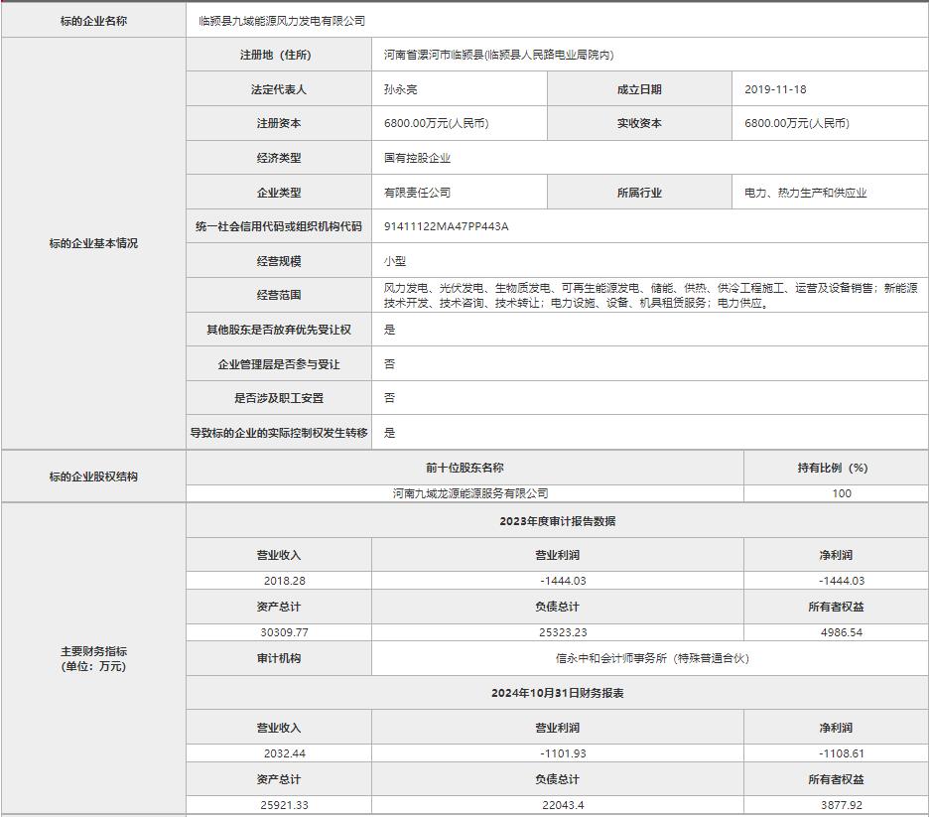The width and height of the screenshot is (931, 817).
Task: Select economic type value 国有控股企业
Action: click(417, 158)
